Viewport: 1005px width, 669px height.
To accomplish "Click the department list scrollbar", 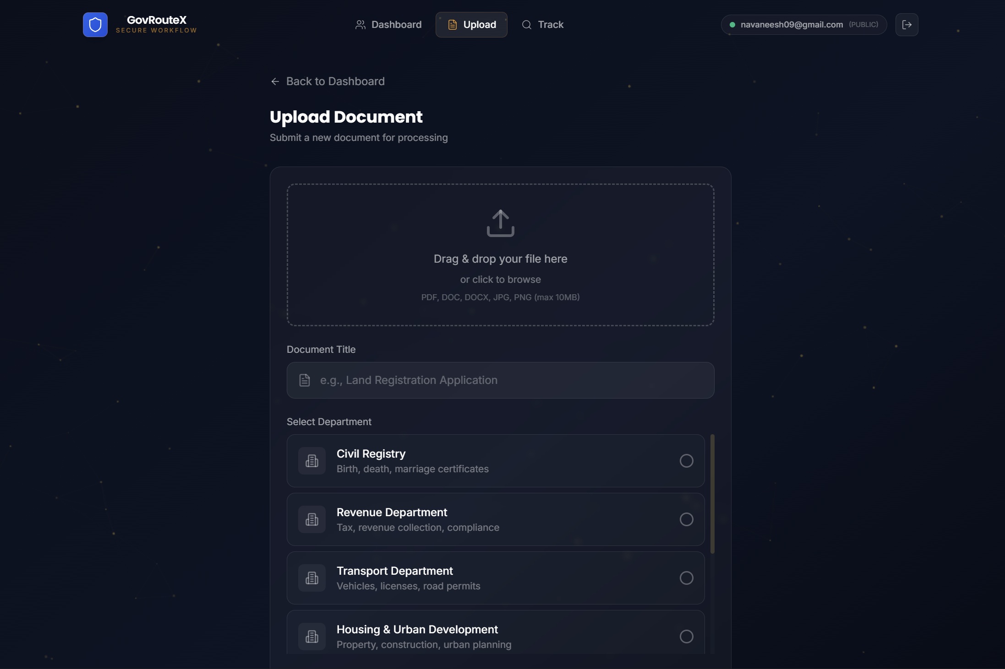I will coord(712,494).
